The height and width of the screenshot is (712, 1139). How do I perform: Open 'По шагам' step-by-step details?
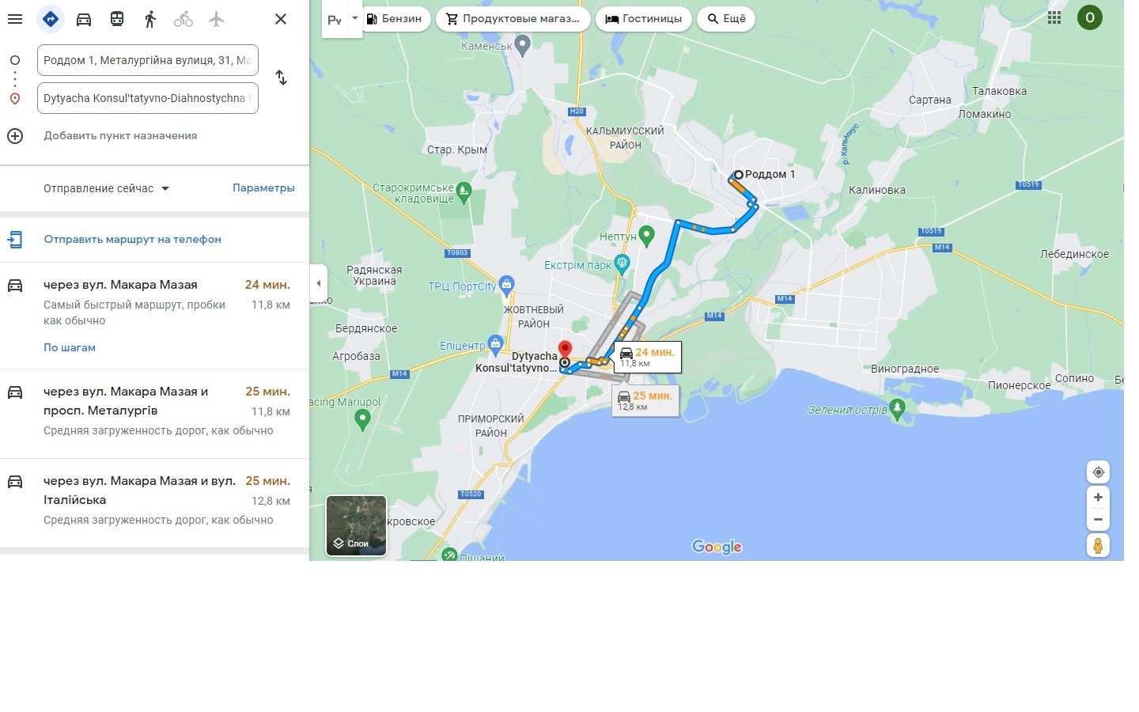pyautogui.click(x=70, y=347)
